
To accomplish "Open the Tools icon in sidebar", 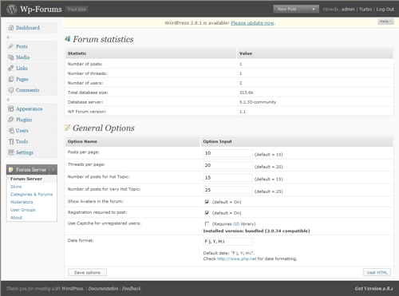I will tap(11, 141).
